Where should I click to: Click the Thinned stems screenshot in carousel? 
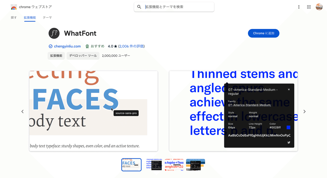(234, 111)
